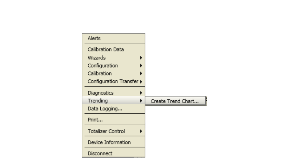
Task: Click Create Trend Chart... in the submenu
Action: click(175, 101)
